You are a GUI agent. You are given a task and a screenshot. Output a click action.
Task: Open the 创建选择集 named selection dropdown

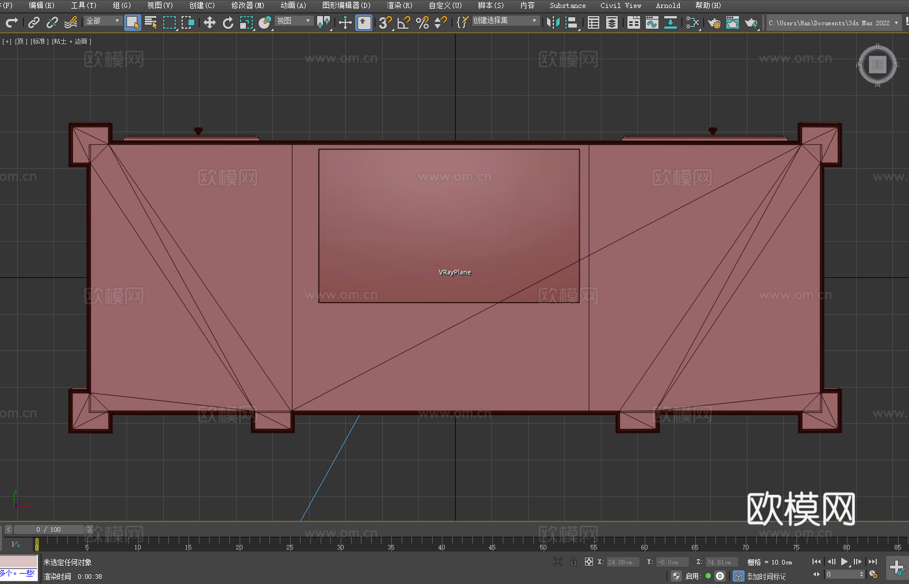506,21
